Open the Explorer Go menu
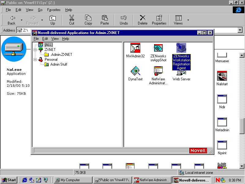Screen dimensions: 245x184 tap(40, 10)
